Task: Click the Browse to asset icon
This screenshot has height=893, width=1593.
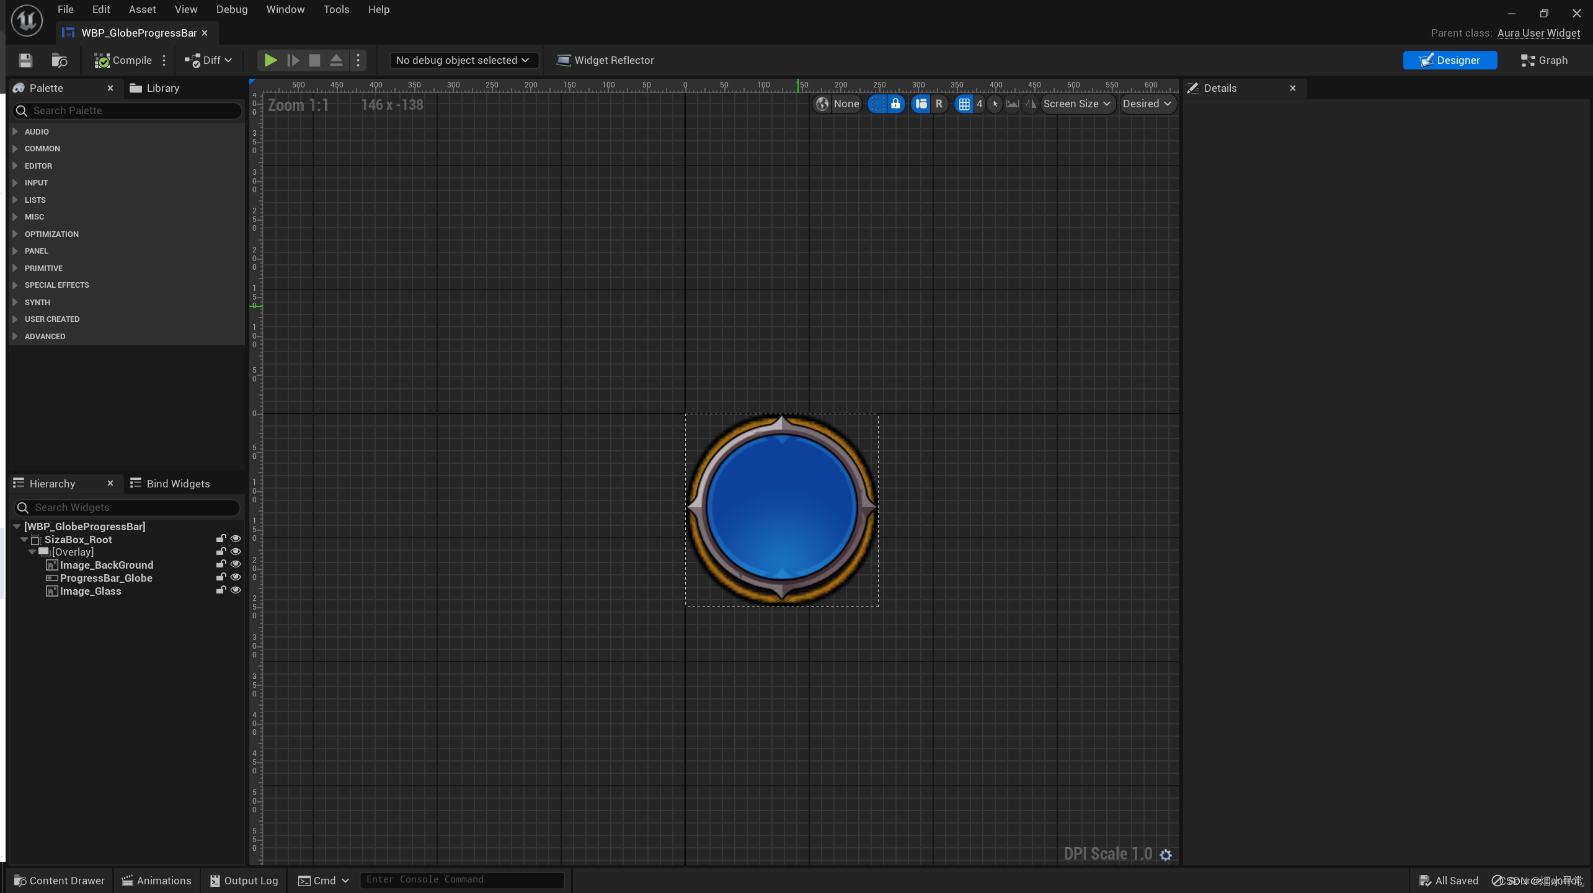Action: [60, 60]
